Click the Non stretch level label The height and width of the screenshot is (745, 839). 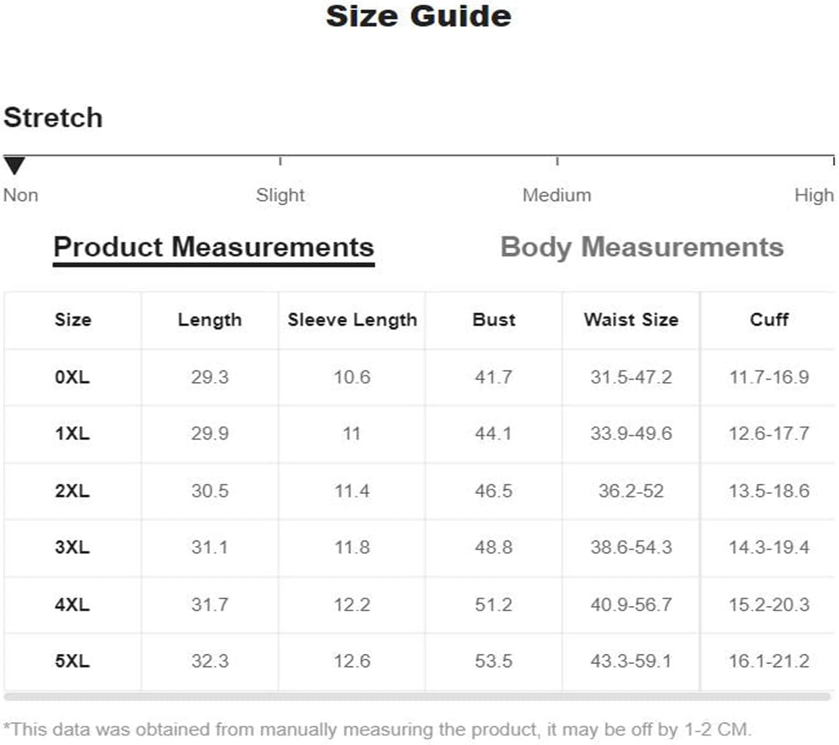(21, 195)
